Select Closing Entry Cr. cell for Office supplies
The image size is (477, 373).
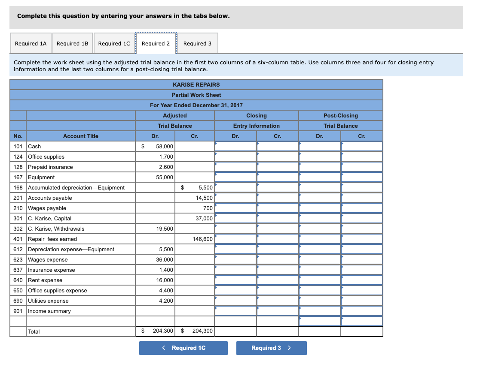[277, 156]
